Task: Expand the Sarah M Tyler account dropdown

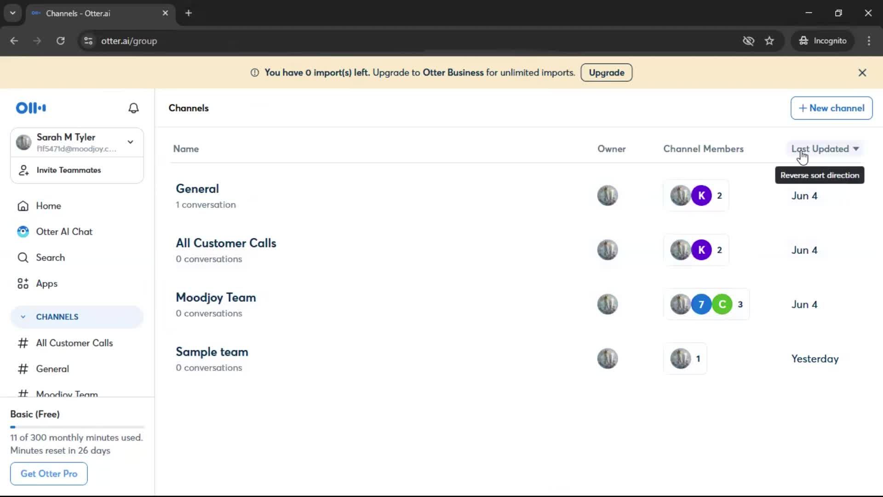Action: coord(131,142)
